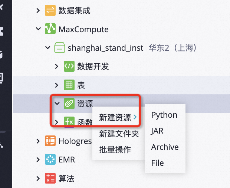Click the Hologres orange icon
230x188 pixels.
point(50,141)
